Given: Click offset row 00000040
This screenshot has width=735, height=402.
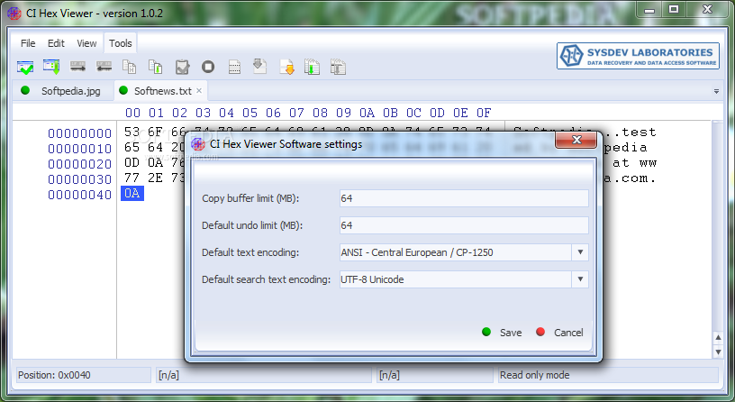Looking at the screenshot, I should point(79,195).
